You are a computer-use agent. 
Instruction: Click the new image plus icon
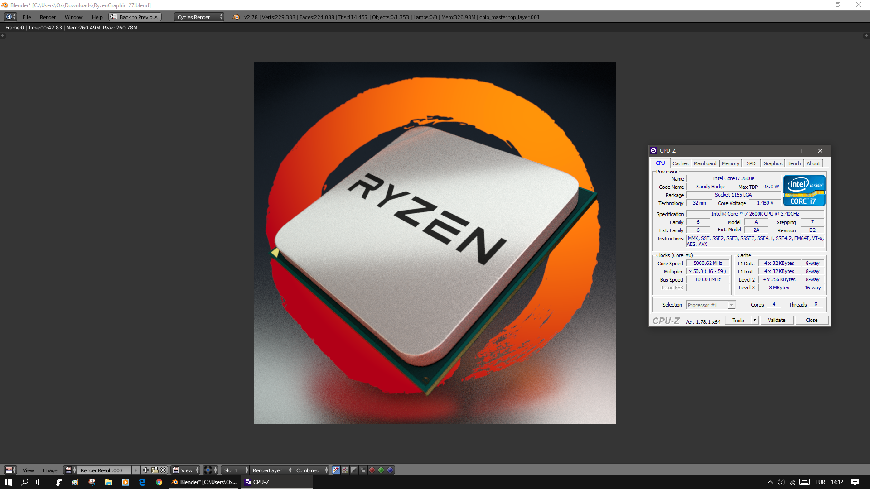[145, 470]
